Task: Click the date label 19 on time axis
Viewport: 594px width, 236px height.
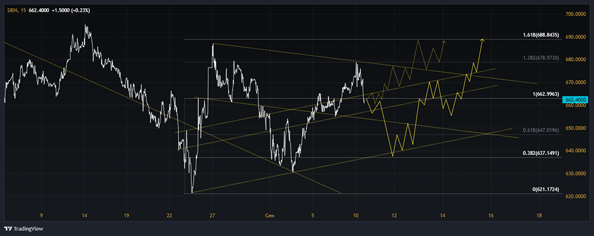Action: (x=126, y=216)
